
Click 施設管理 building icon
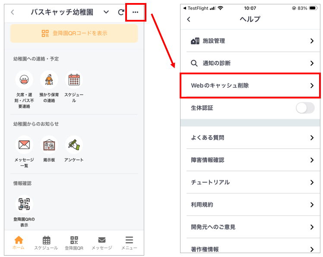tap(195, 41)
